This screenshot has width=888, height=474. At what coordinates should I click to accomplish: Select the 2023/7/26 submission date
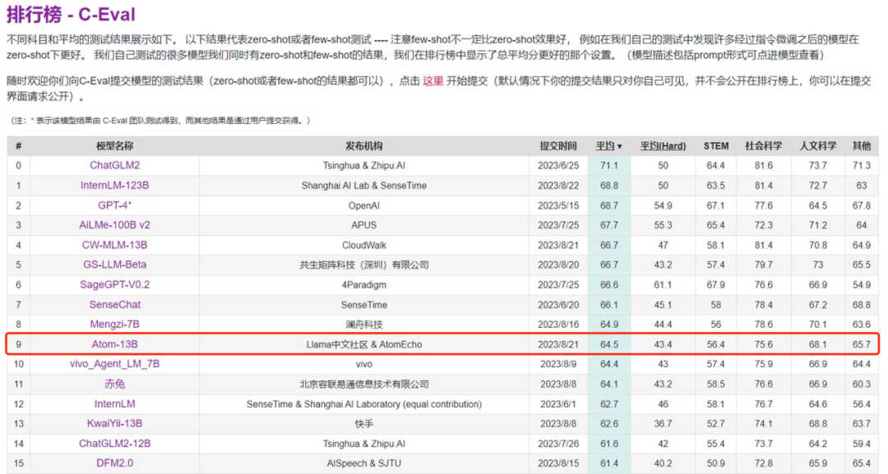557,444
